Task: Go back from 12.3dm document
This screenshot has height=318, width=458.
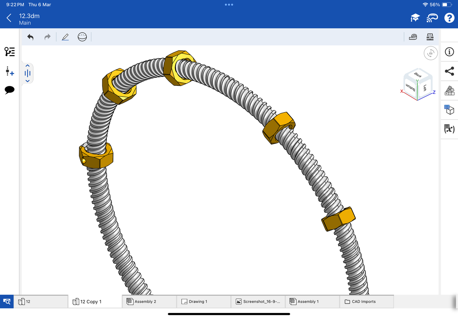Action: pyautogui.click(x=9, y=18)
